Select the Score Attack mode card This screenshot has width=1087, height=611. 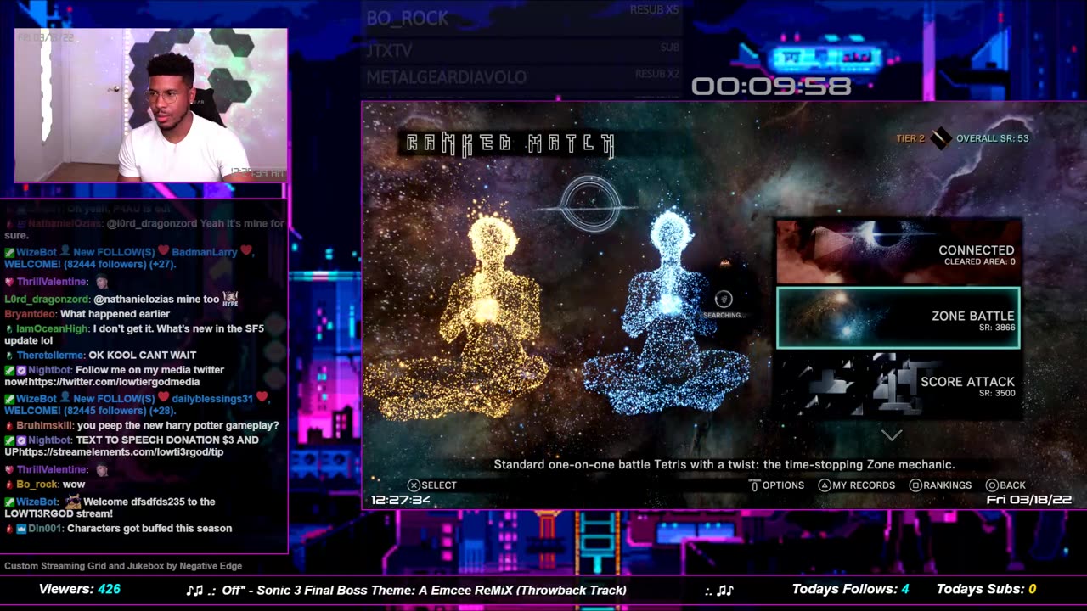[x=898, y=384]
